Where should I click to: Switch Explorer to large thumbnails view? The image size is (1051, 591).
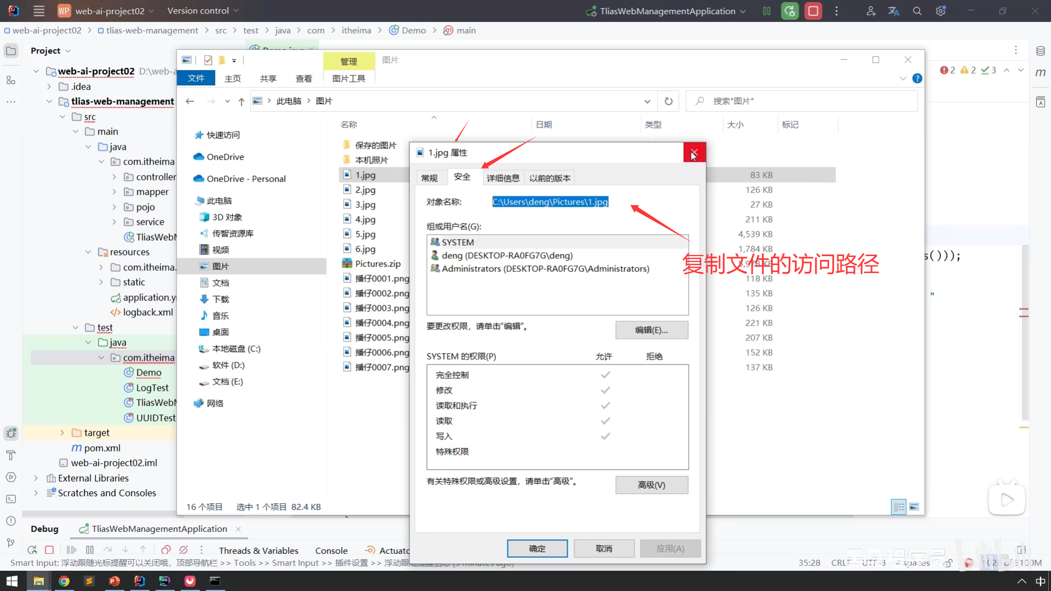click(914, 507)
